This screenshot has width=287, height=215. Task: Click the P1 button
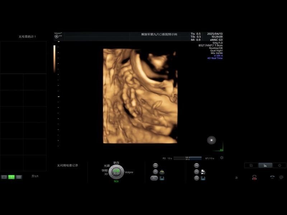click(154, 178)
